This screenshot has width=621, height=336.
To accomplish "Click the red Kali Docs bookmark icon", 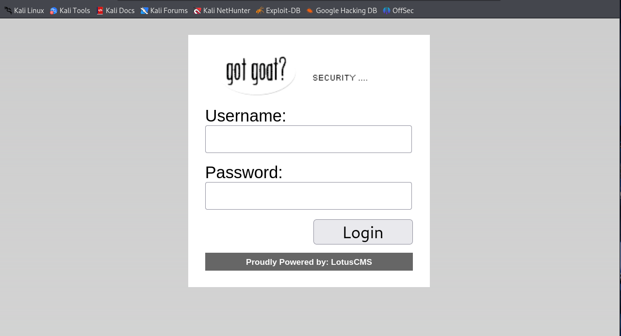I will (x=100, y=11).
